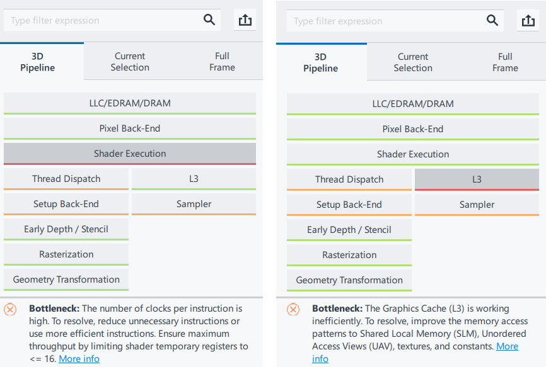
Task: Select Thread Dispatch stage in left panel
Action: pyautogui.click(x=66, y=179)
